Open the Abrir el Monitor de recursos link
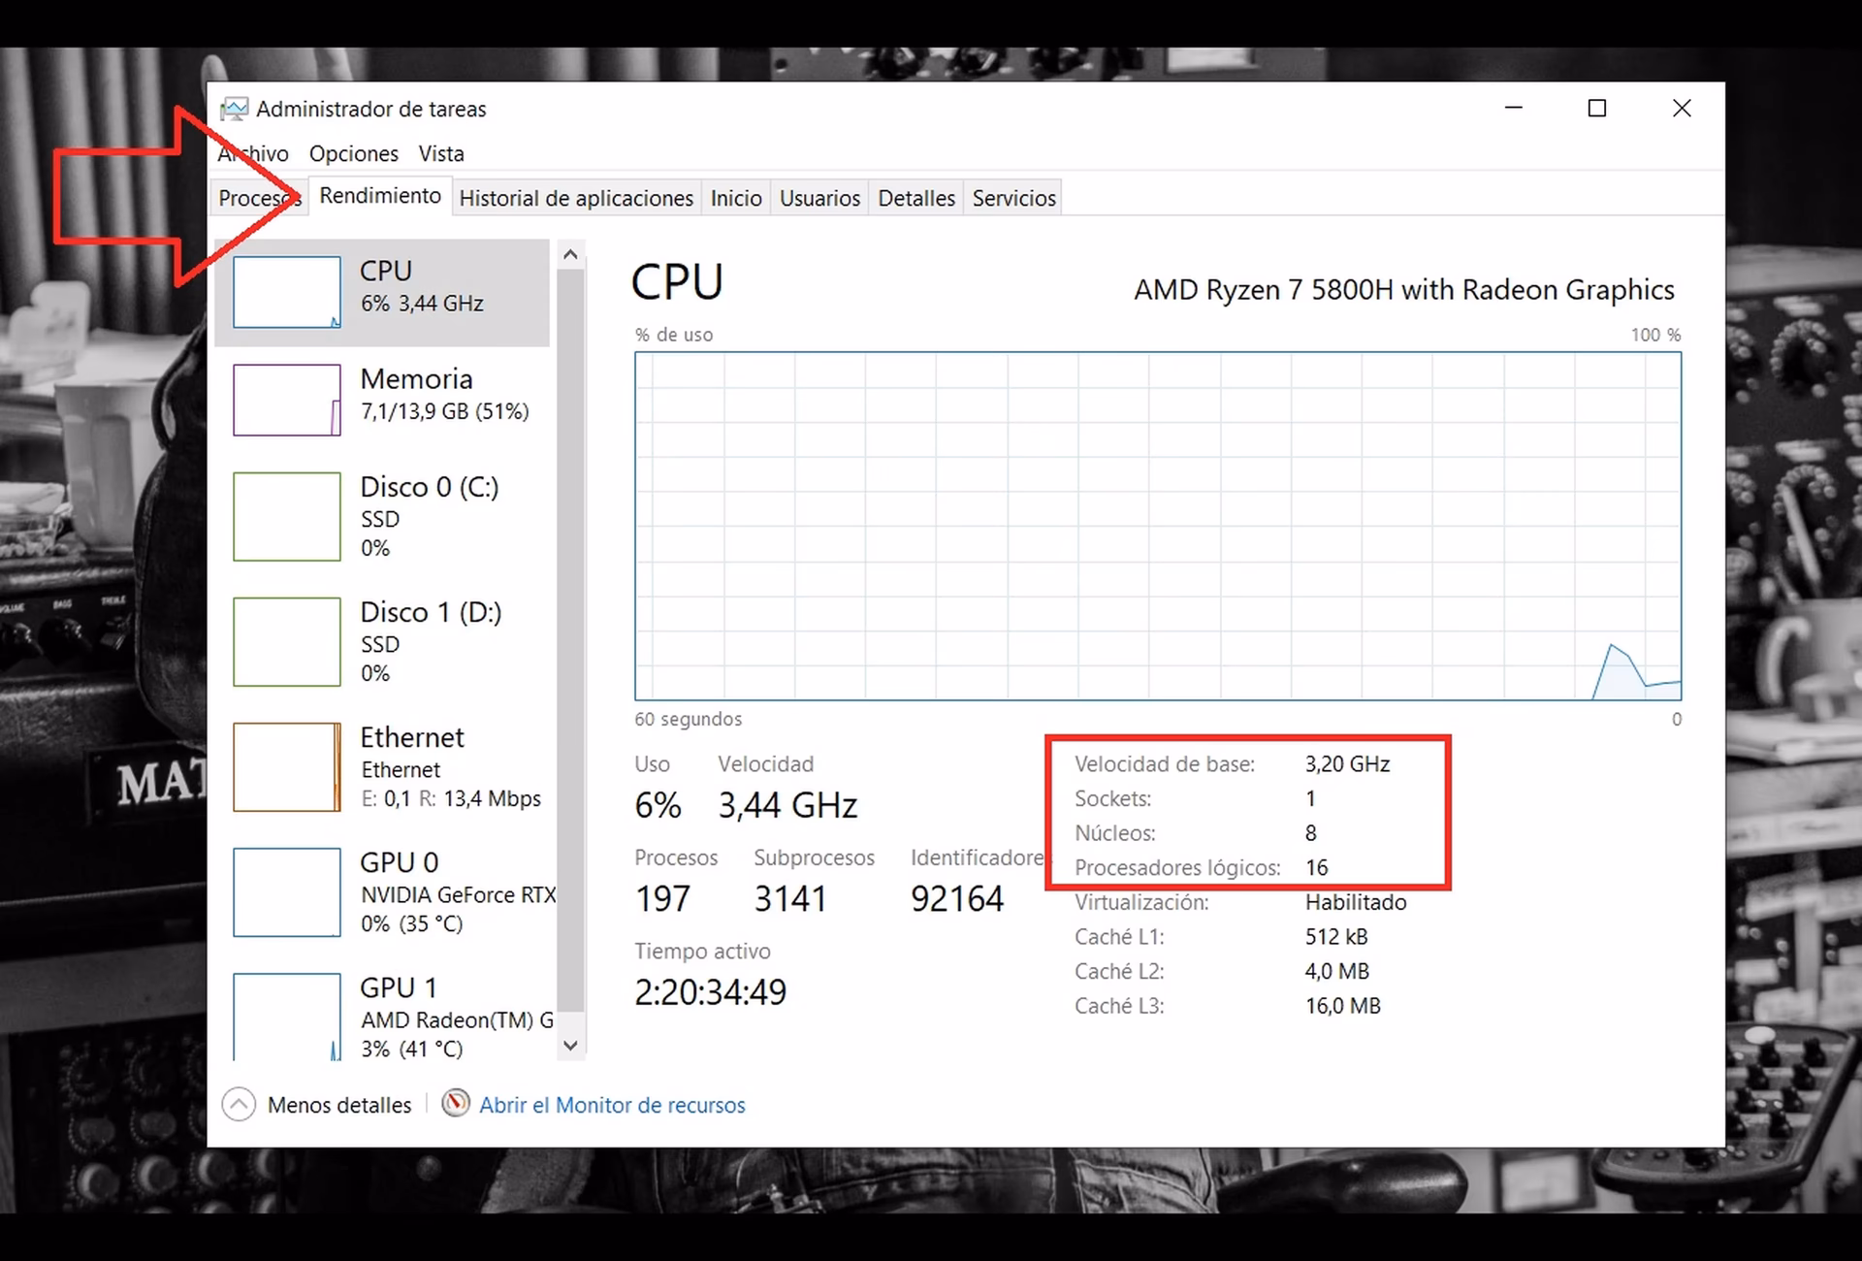The image size is (1862, 1261). click(612, 1105)
